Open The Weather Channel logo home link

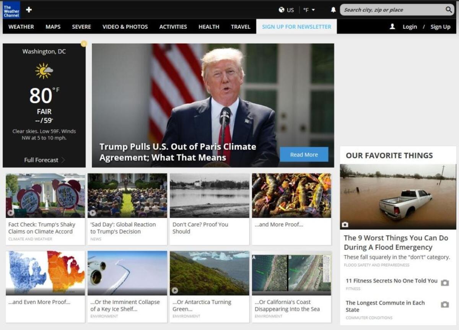11,10
